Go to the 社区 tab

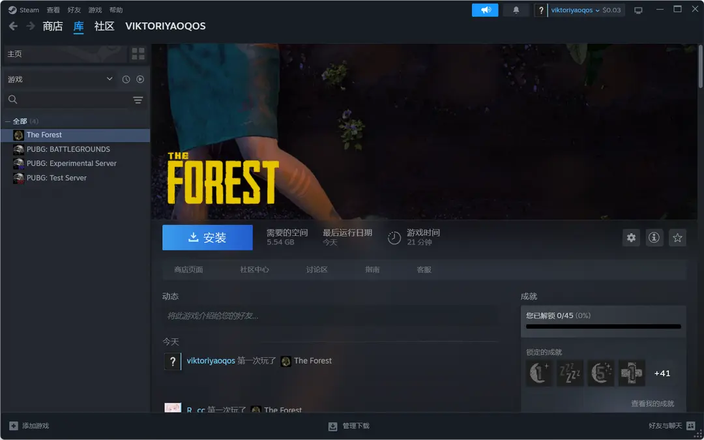point(104,26)
